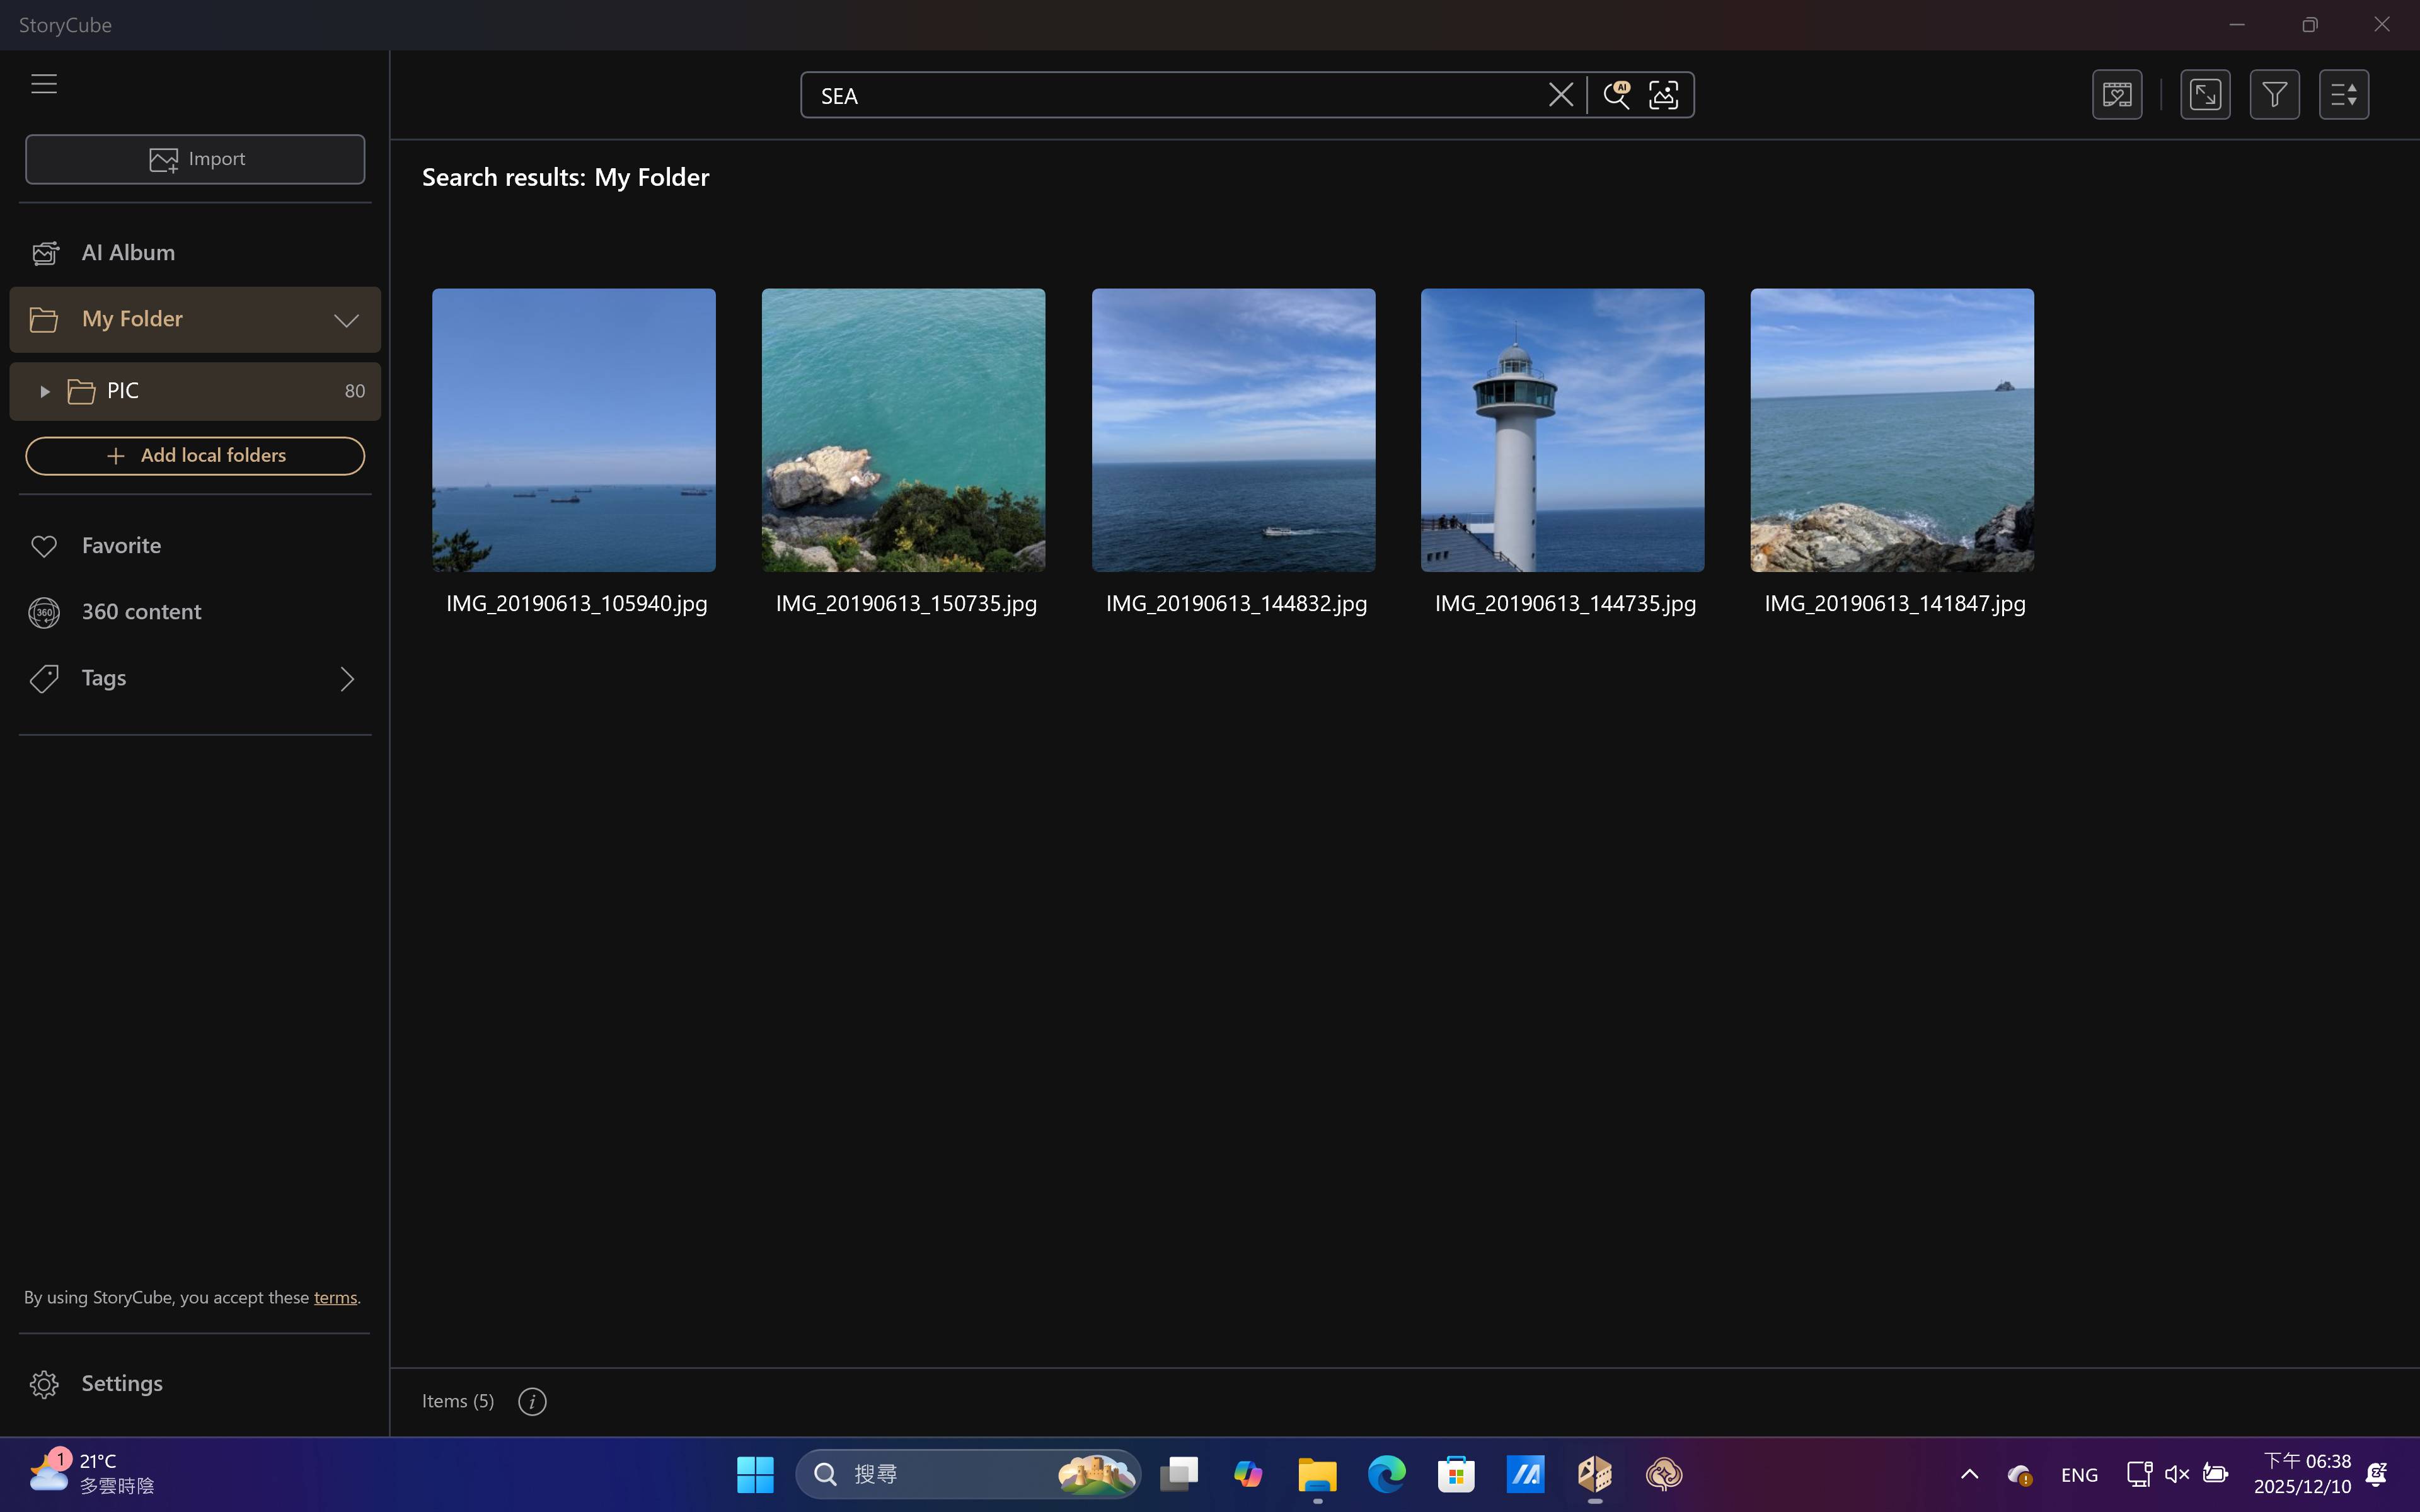Click Add local folders button

click(195, 456)
